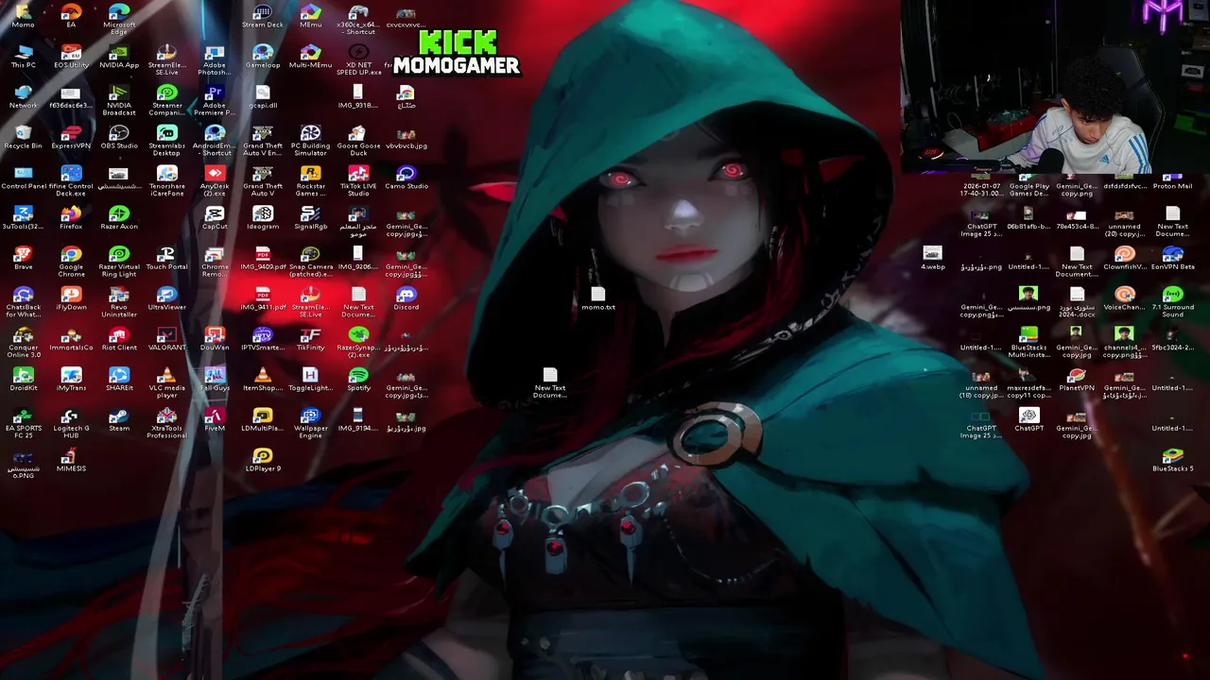Open the Proton Mail shortcut
1210x680 pixels.
[x=1173, y=180]
